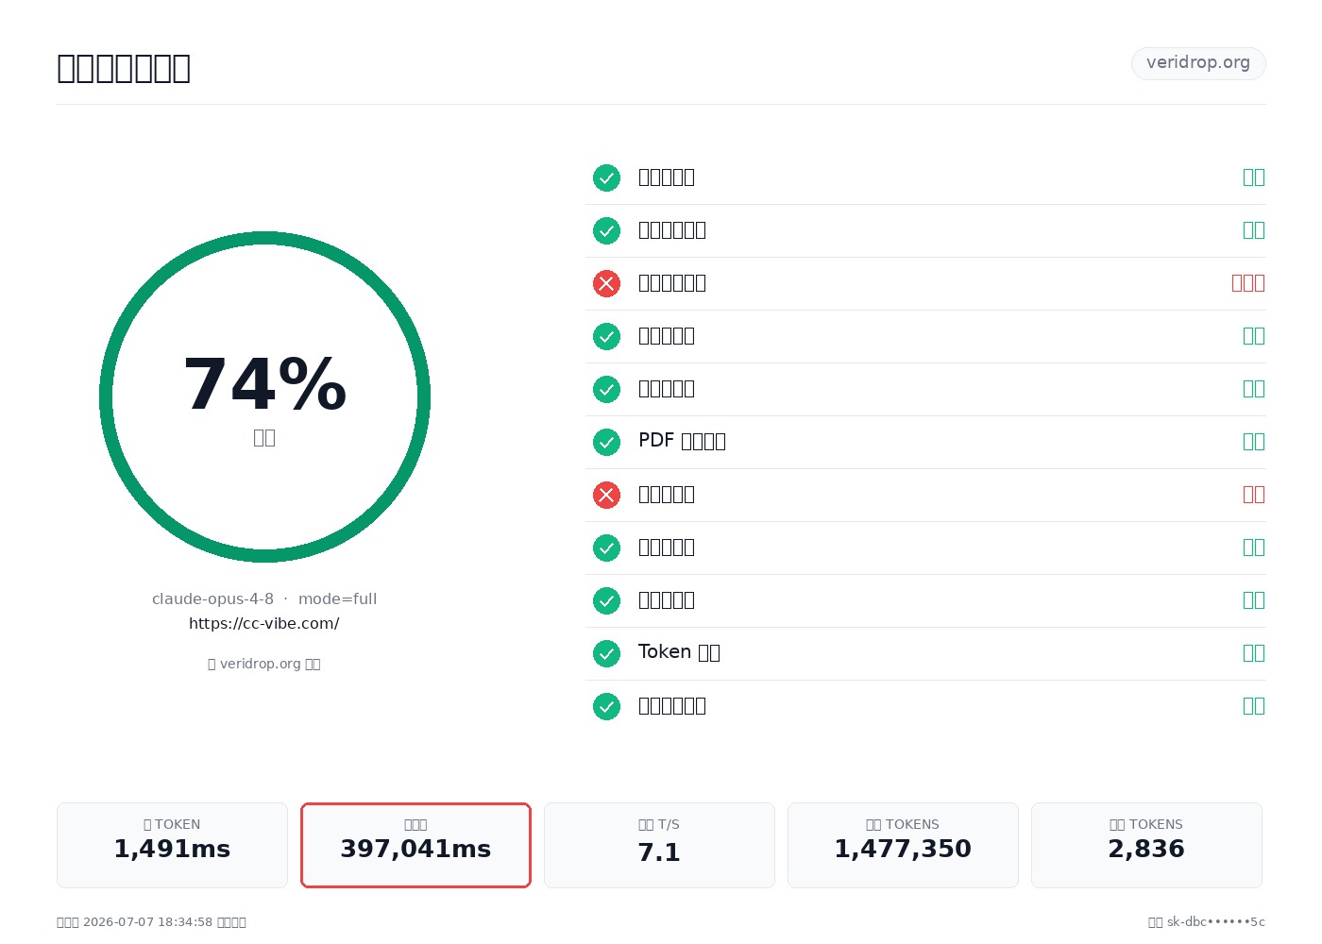The image size is (1322, 944).
Task: Click the last green check icon in the checklist
Action: tap(606, 706)
